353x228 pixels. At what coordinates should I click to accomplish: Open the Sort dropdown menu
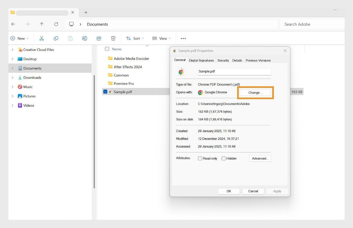(x=135, y=38)
